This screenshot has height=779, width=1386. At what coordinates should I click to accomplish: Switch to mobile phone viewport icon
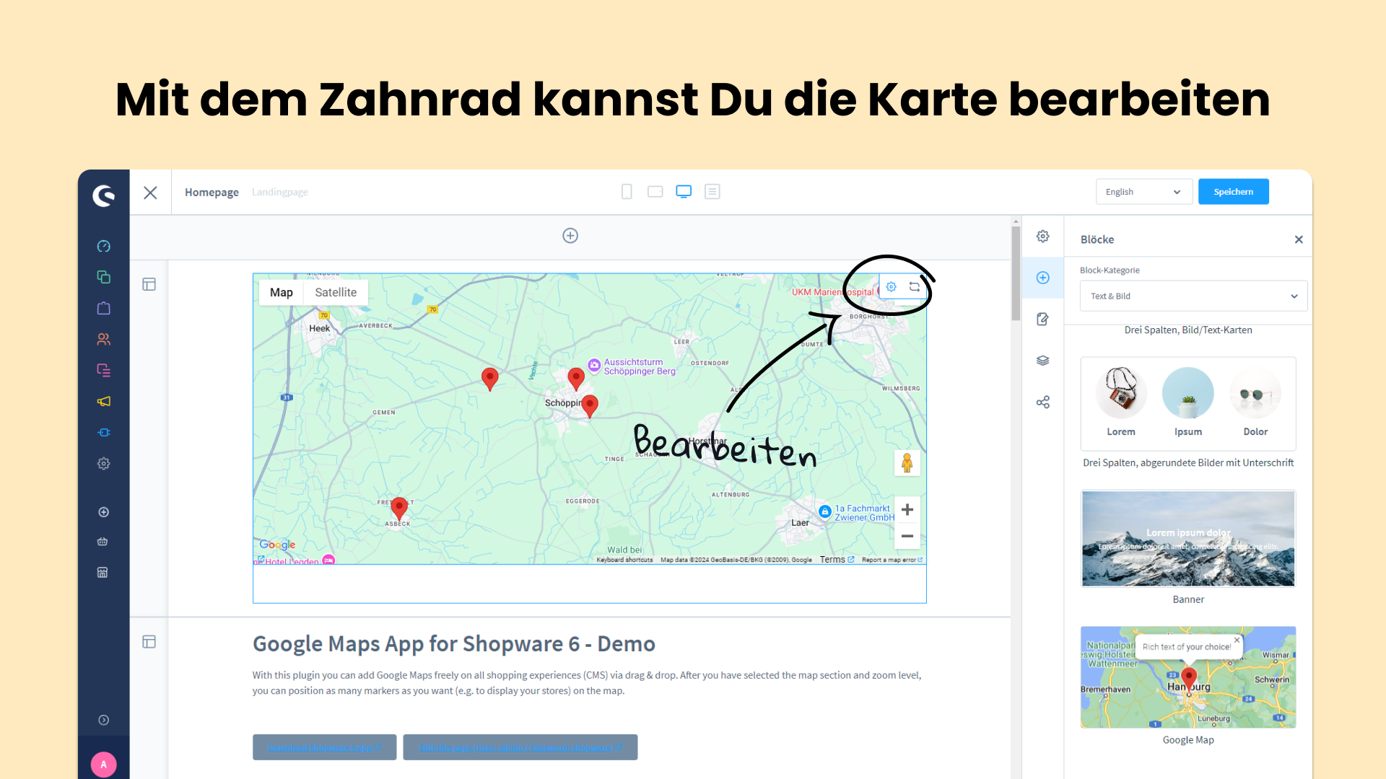pos(627,192)
